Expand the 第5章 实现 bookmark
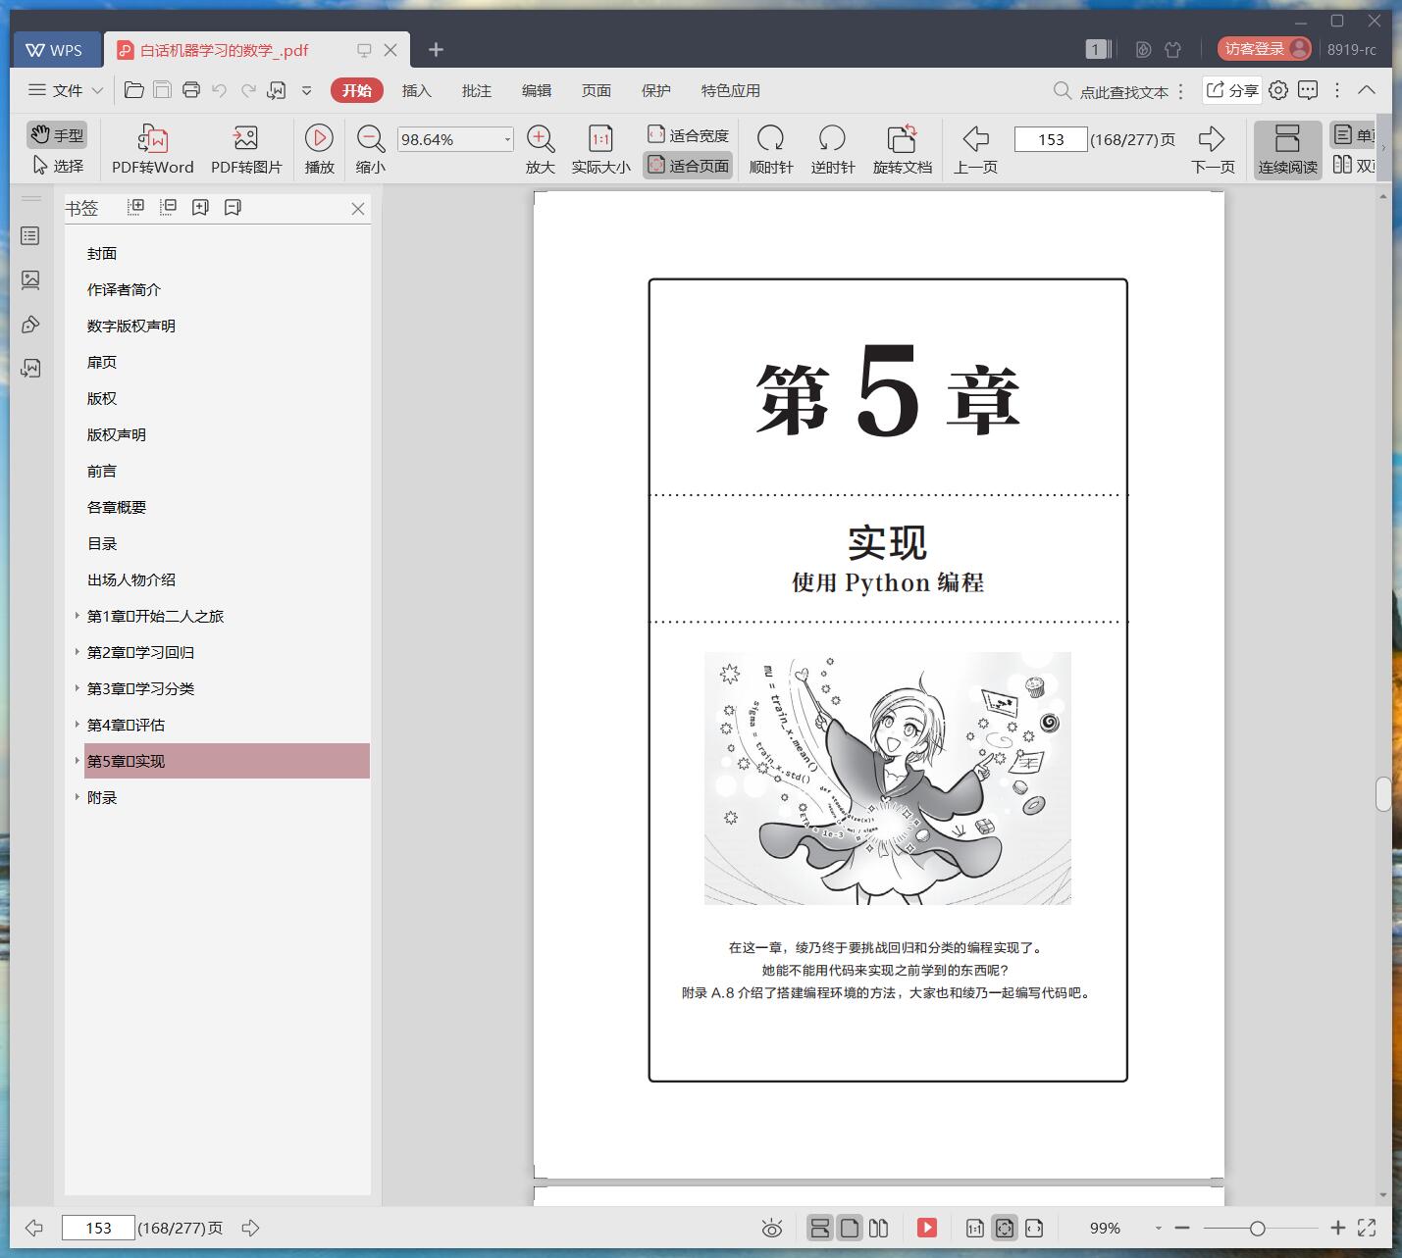This screenshot has width=1402, height=1258. pyautogui.click(x=78, y=761)
